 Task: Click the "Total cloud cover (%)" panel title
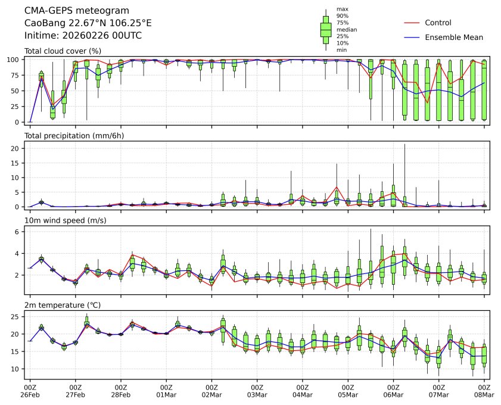pyautogui.click(x=63, y=51)
